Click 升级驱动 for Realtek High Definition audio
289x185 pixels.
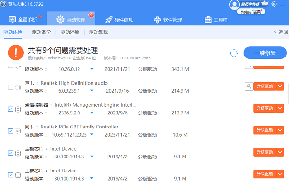click(264, 86)
